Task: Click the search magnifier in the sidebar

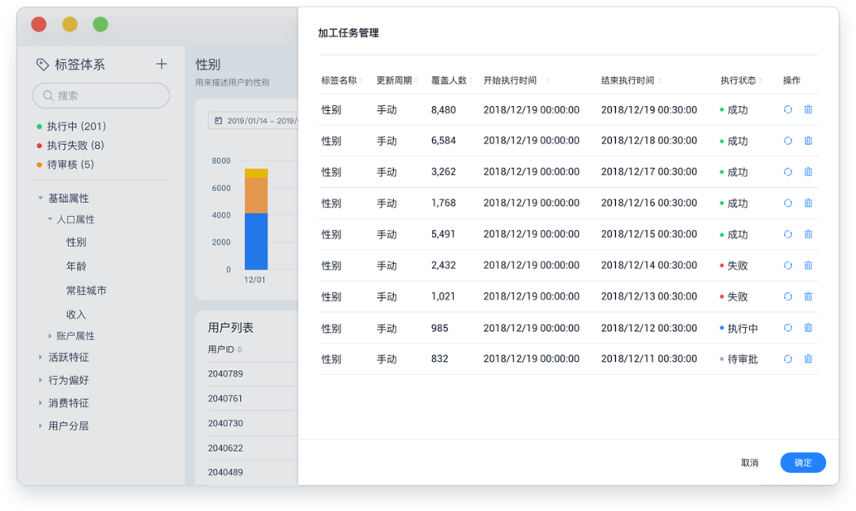Action: point(49,95)
